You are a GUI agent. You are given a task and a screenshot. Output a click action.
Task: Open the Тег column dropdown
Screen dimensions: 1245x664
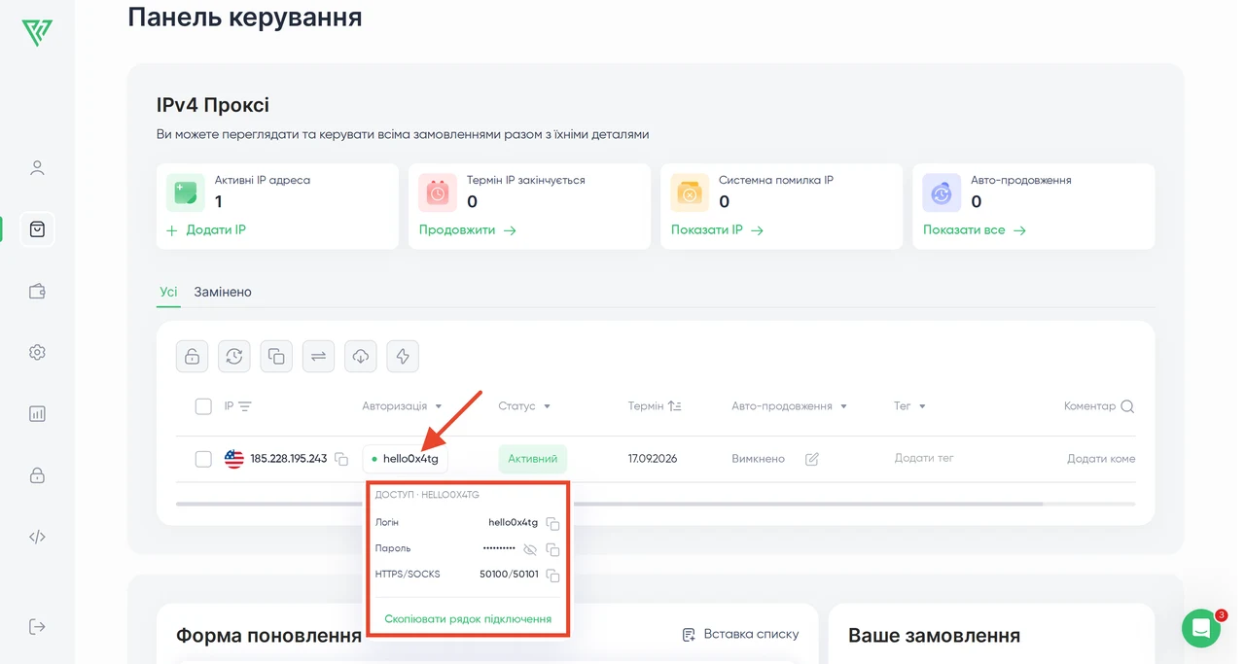(x=922, y=406)
